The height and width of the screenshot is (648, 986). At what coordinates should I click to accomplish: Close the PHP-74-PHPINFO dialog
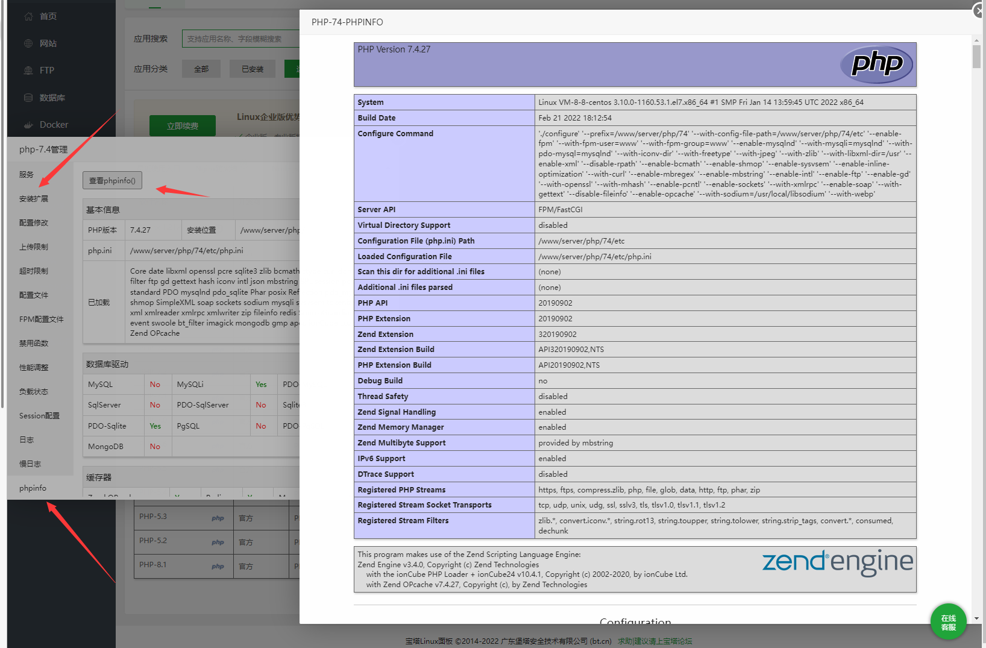click(979, 11)
